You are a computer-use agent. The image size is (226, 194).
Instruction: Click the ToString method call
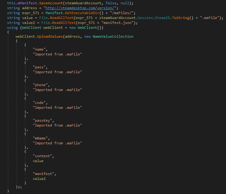(181, 18)
